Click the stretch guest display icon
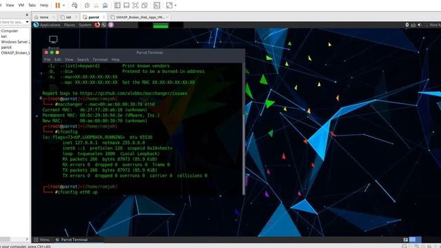 169,6
